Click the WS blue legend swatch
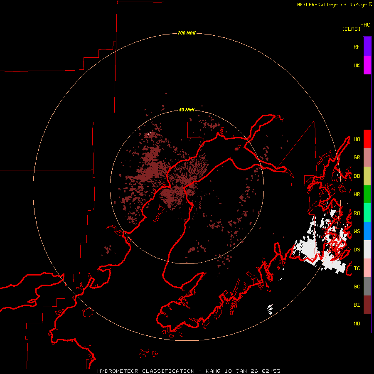This screenshot has height=374, width=374. (367, 231)
